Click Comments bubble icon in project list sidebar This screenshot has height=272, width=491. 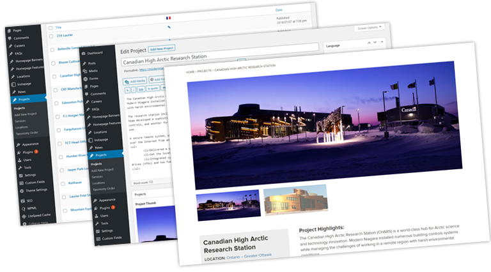(x=10, y=39)
